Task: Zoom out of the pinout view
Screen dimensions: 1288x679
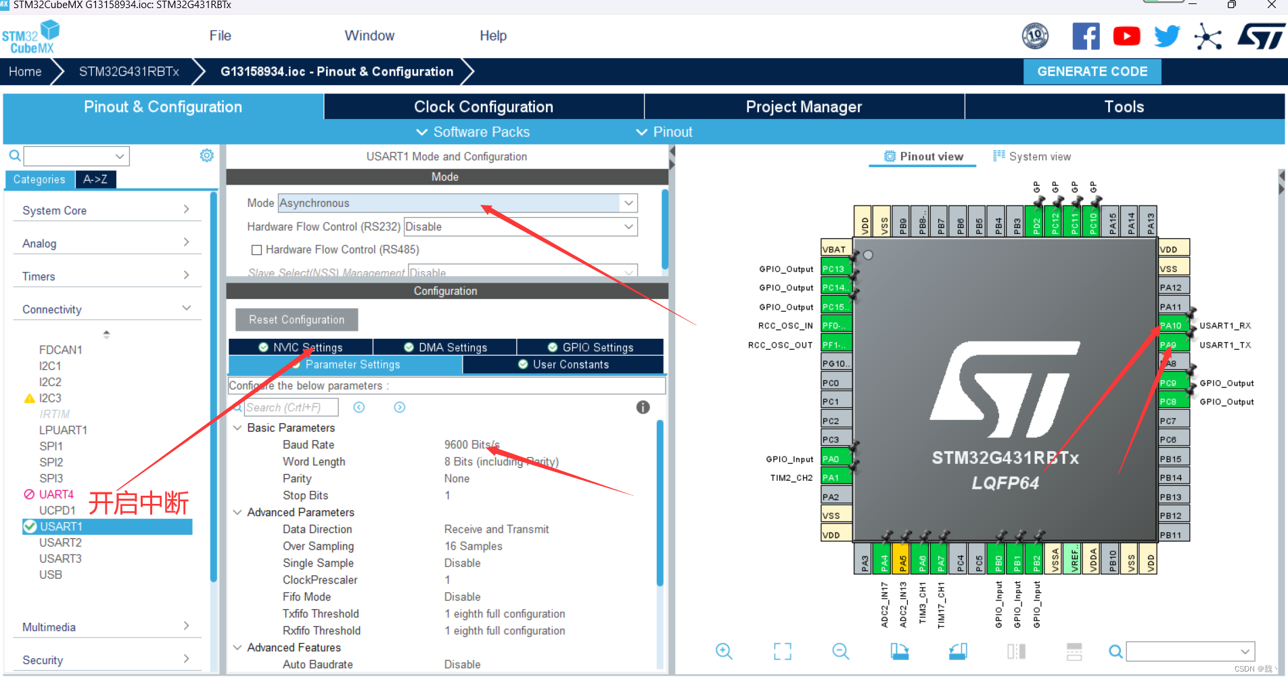Action: pos(841,651)
